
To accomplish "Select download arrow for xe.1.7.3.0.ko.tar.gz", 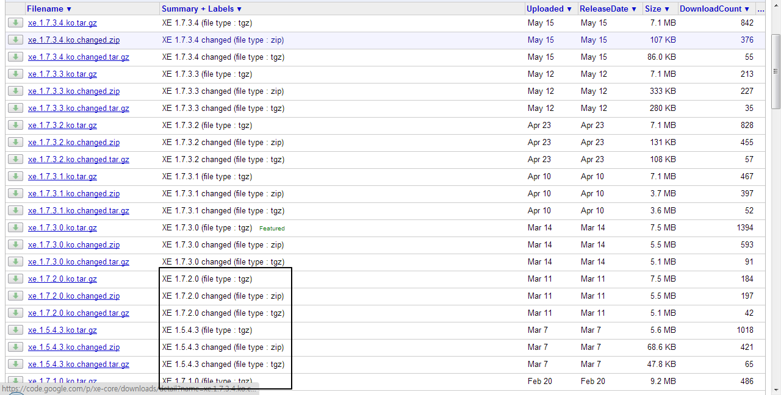I will 15,227.
